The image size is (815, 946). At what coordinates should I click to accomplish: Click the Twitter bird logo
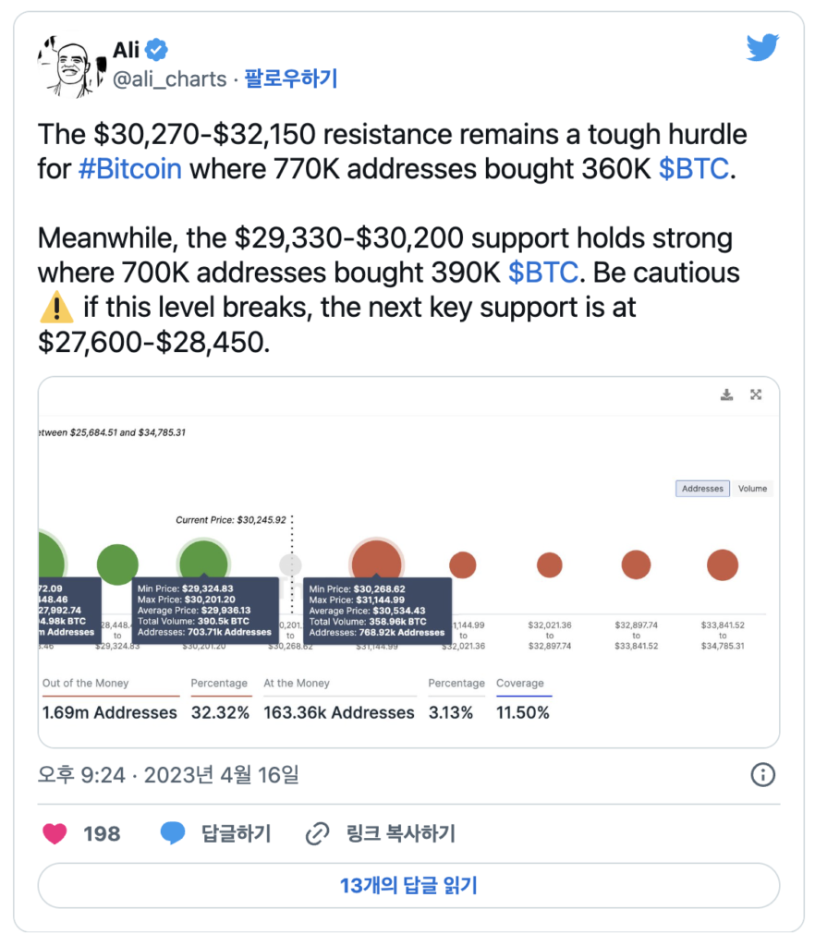[x=762, y=48]
